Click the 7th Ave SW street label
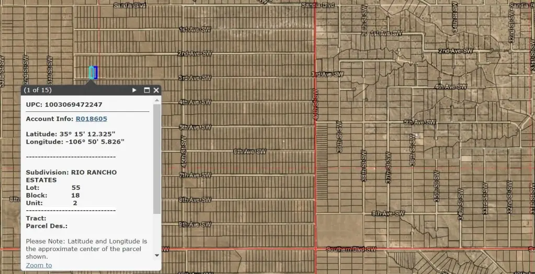535x274 pixels. [x=195, y=175]
